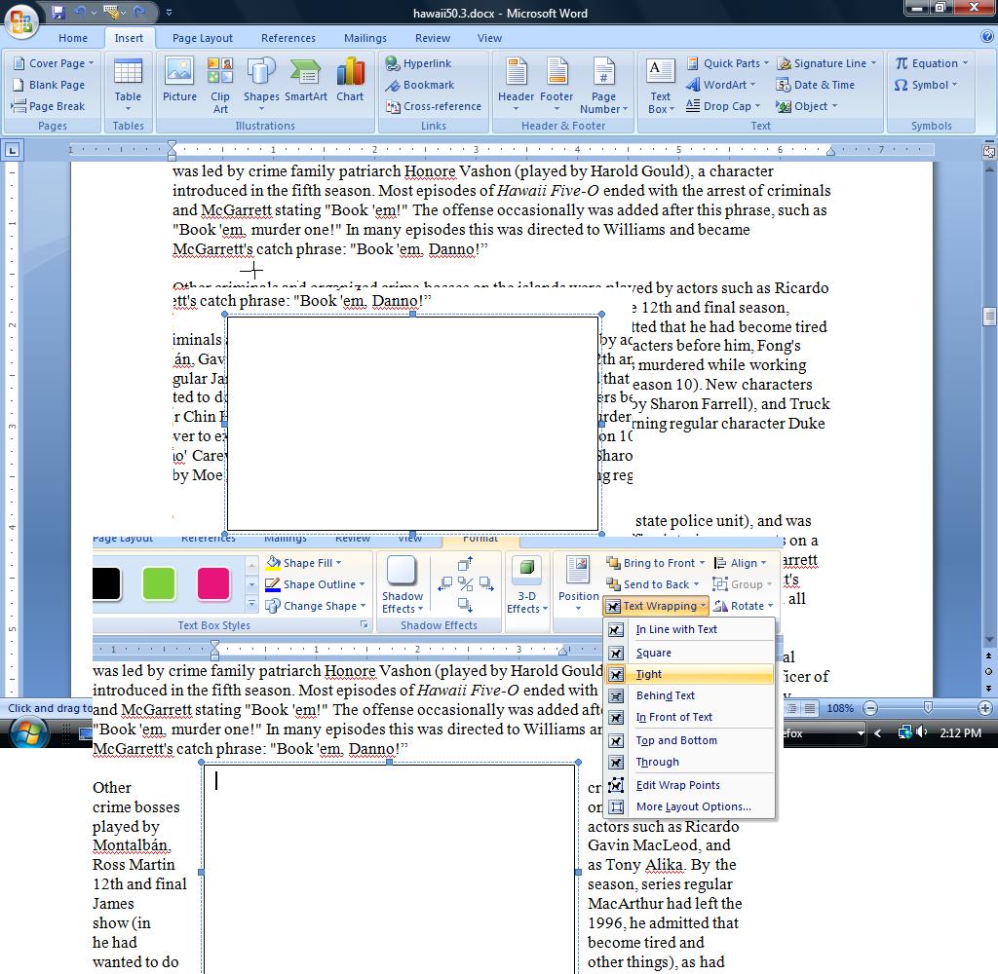This screenshot has width=998, height=974.
Task: Click the Shape Fill button
Action: click(x=305, y=563)
